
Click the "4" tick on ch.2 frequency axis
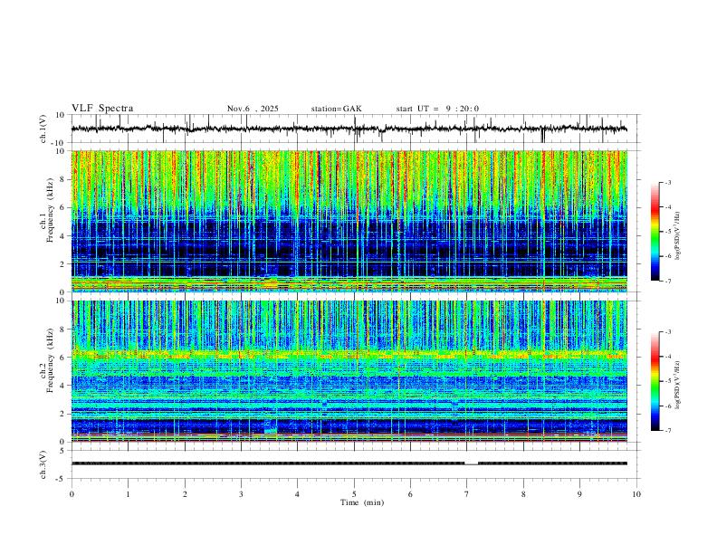tap(63, 386)
